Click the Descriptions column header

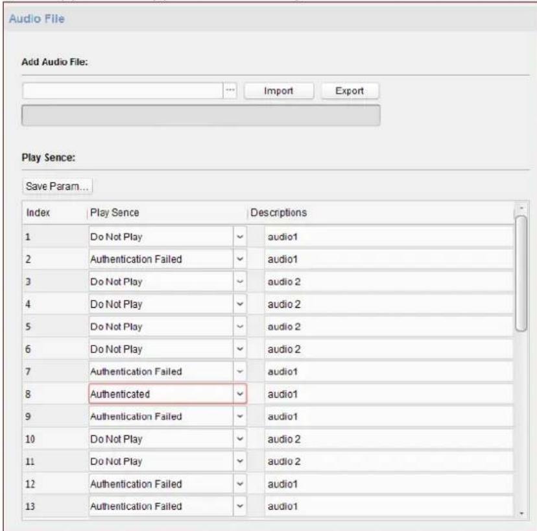pyautogui.click(x=381, y=212)
